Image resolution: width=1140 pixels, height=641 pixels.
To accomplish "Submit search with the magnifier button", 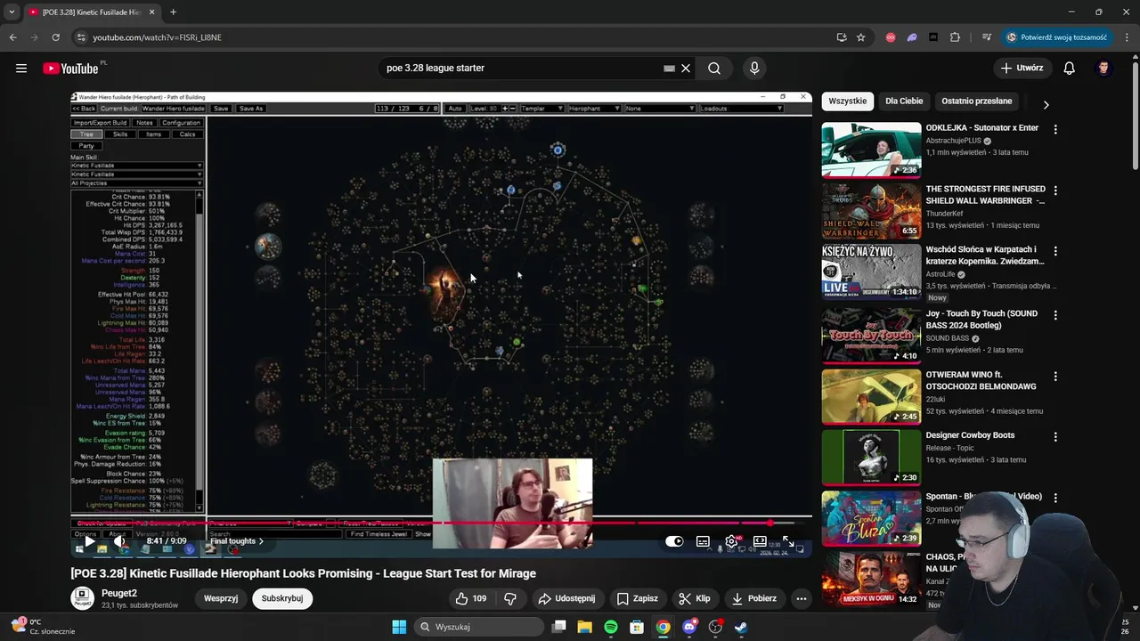I will pos(714,68).
